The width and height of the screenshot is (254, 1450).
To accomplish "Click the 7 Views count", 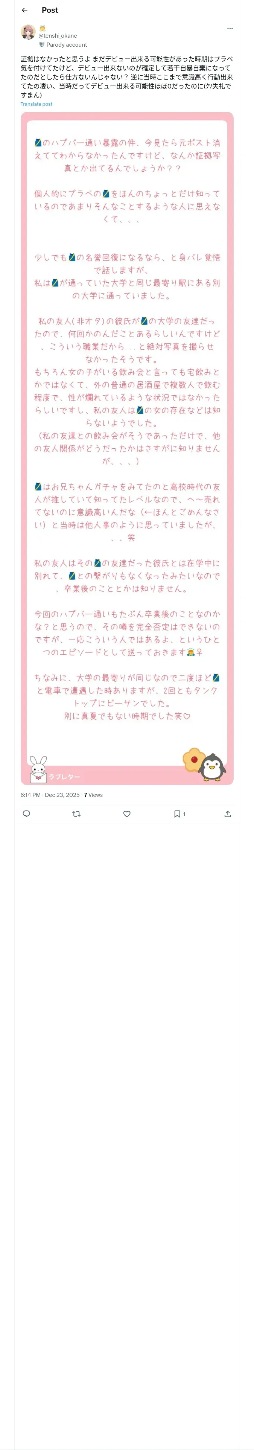I will [93, 795].
